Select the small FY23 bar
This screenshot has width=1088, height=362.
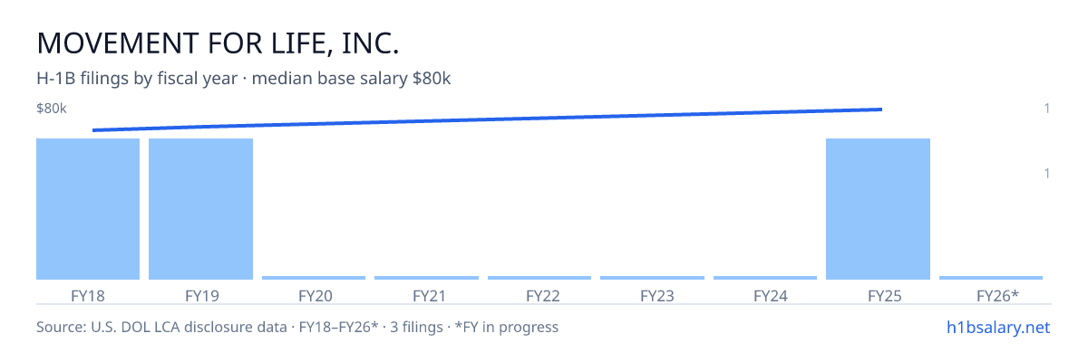point(652,278)
